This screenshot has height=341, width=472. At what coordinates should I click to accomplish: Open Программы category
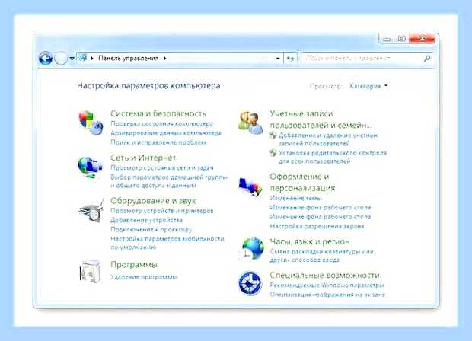pyautogui.click(x=134, y=265)
